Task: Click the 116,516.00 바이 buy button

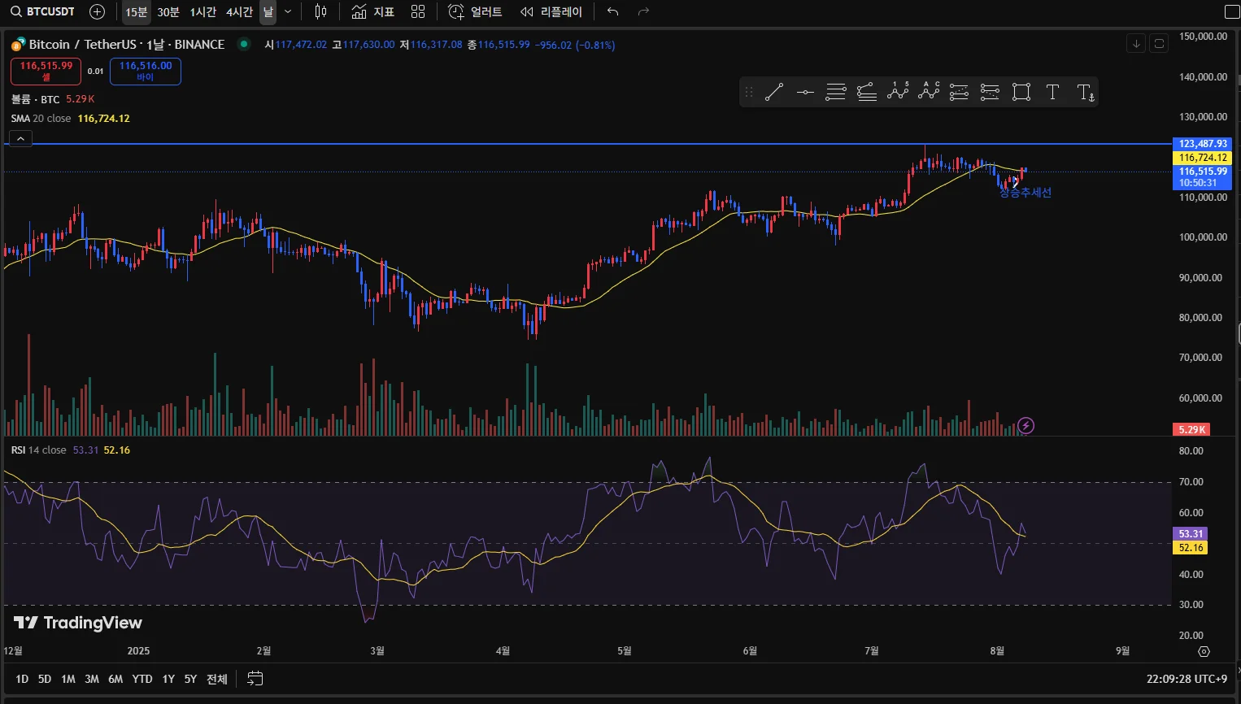Action: 146,72
